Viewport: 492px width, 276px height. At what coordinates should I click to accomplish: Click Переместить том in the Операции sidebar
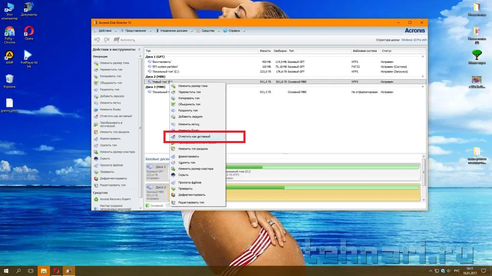[108, 69]
